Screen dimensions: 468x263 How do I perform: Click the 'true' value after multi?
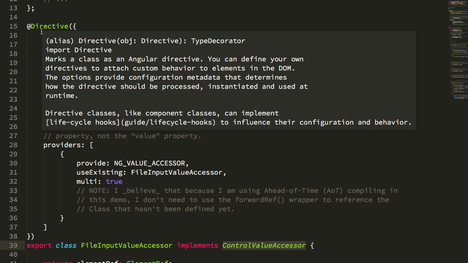point(114,182)
